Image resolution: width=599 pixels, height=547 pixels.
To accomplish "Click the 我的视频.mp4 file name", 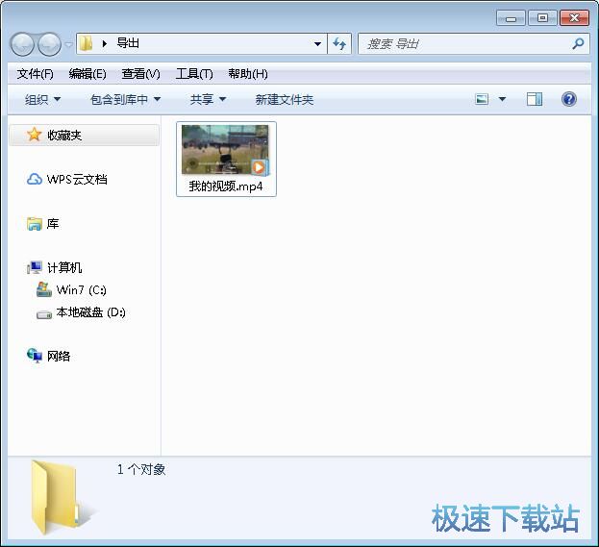I will 226,186.
